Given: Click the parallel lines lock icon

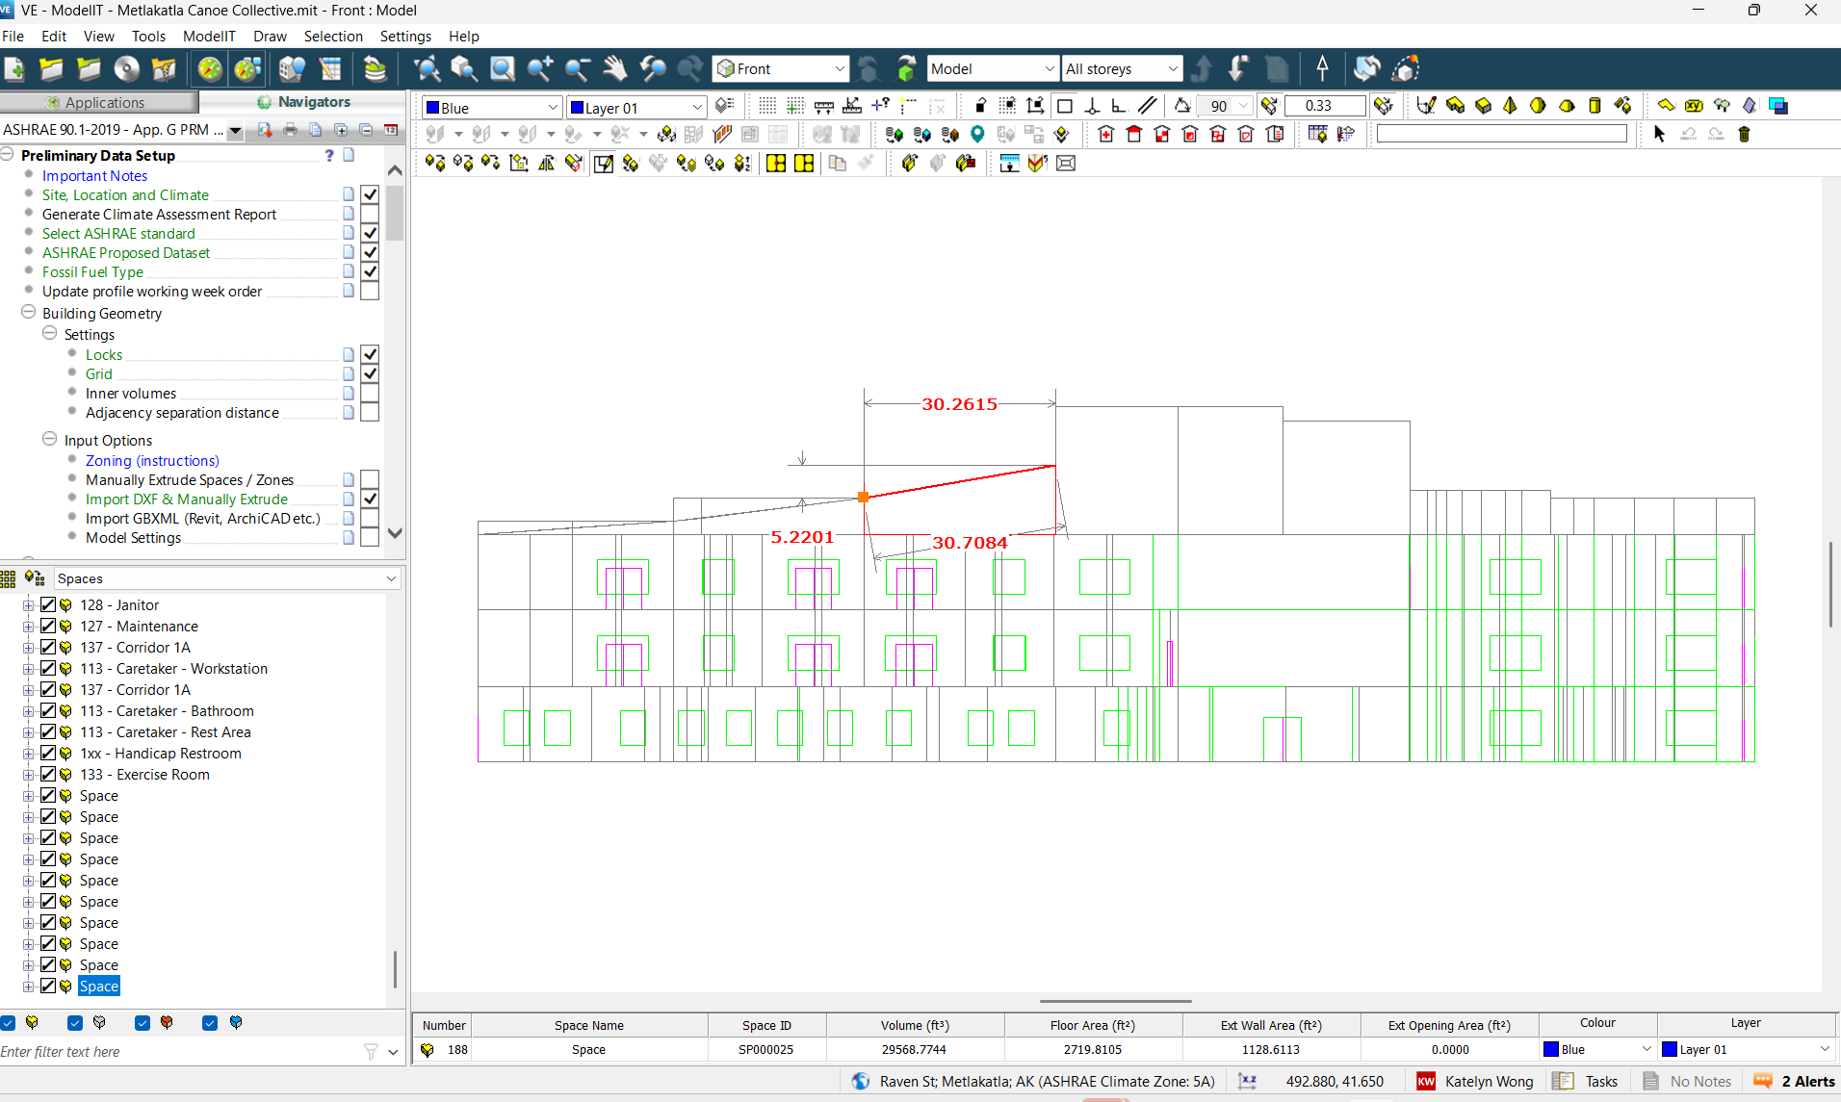Looking at the screenshot, I should 1148,106.
